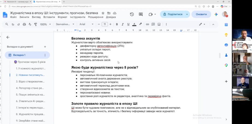252x124 pixels.
Task: Redo the last edit
Action: pyautogui.click(x=19, y=24)
